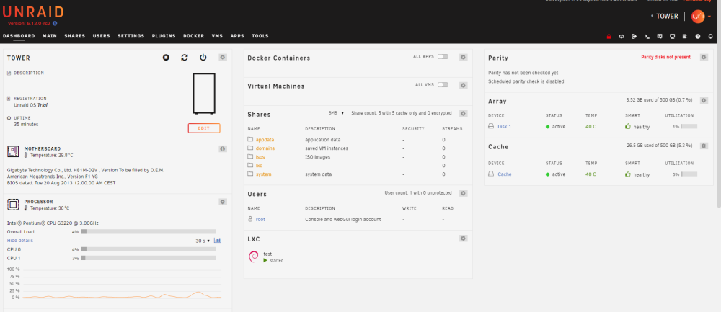This screenshot has width=721, height=312.
Task: Open the lxc share link
Action: click(x=259, y=166)
